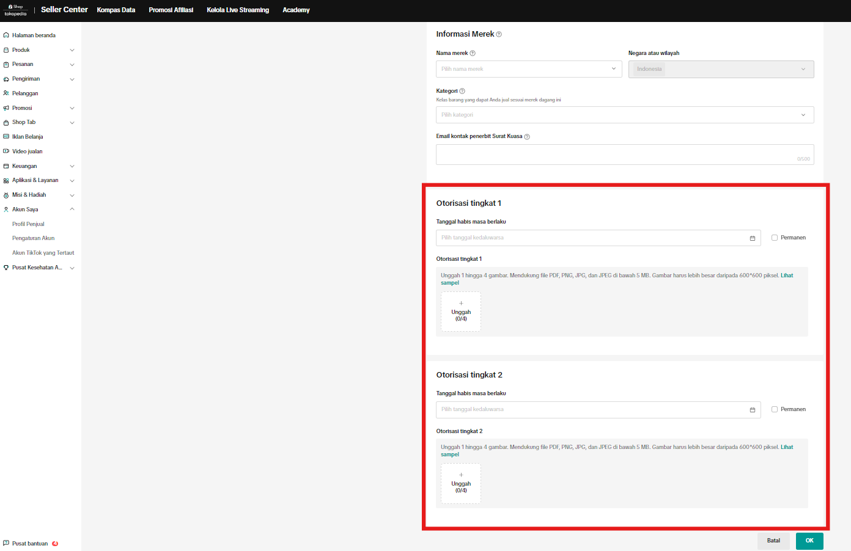The image size is (851, 551).
Task: Open Pusat bantuan chat icon
Action: tap(6, 543)
